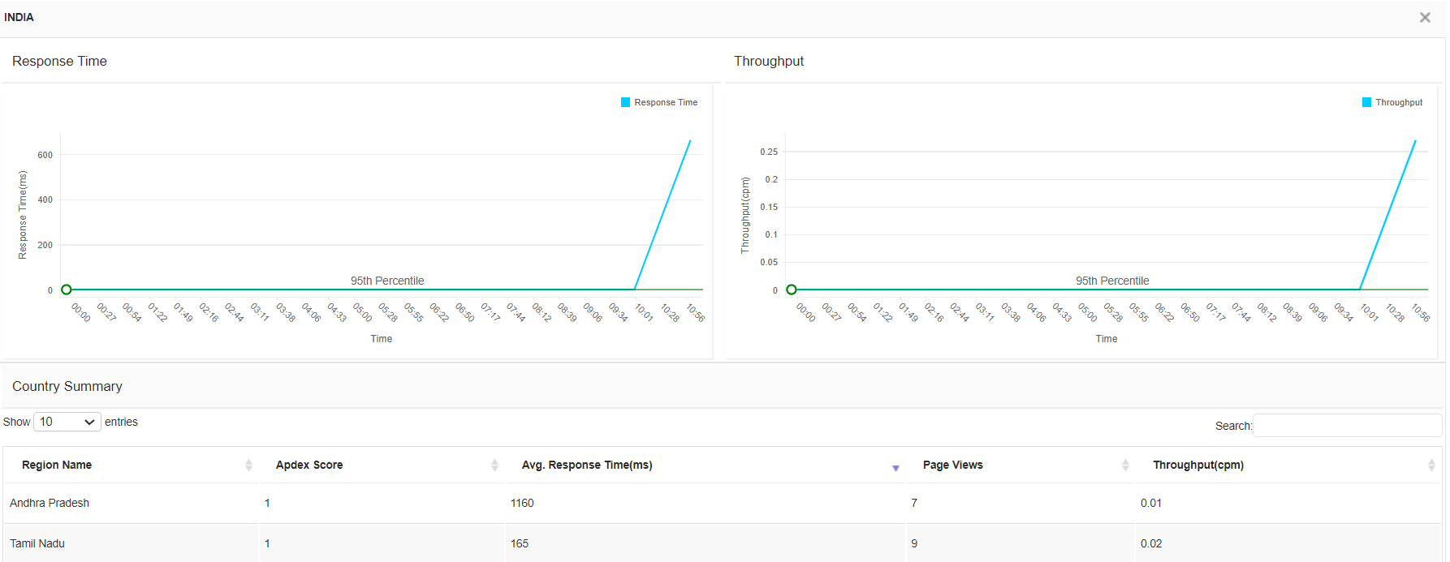The height and width of the screenshot is (562, 1450).
Task: Click the green circle marker on Response Time chart
Action: [x=67, y=290]
